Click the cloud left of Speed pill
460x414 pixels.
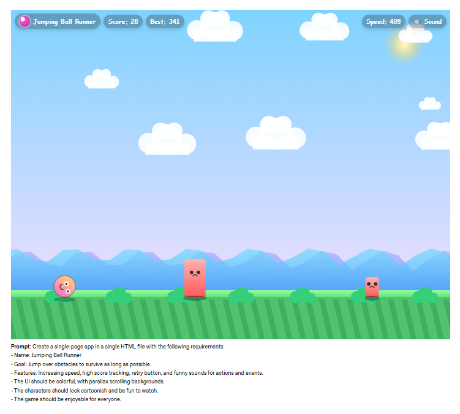point(324,28)
